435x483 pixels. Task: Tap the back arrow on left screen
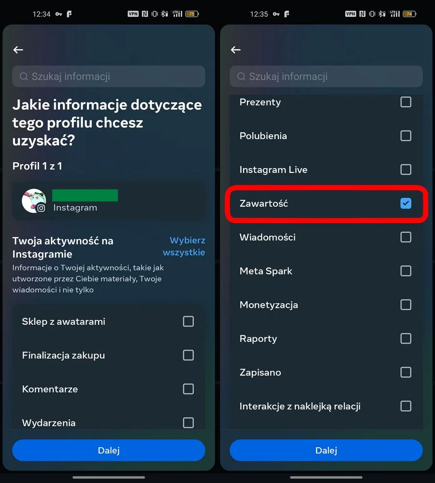pyautogui.click(x=18, y=50)
